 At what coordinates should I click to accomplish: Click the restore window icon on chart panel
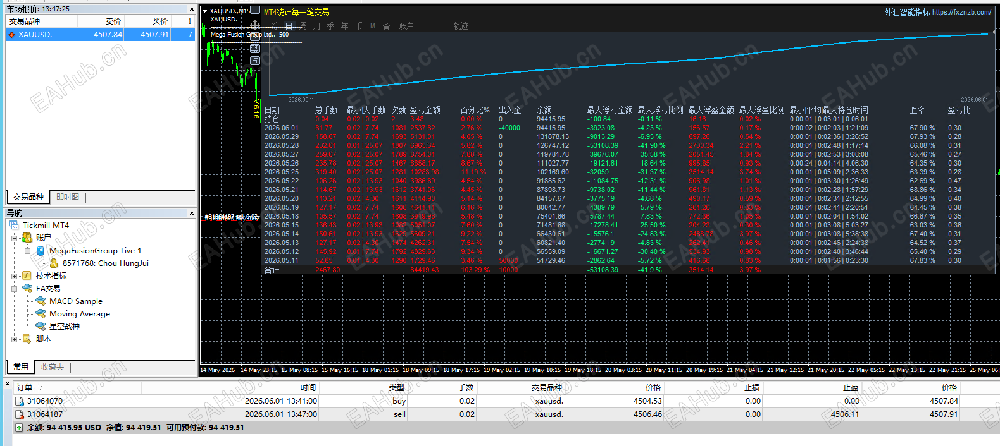click(255, 61)
